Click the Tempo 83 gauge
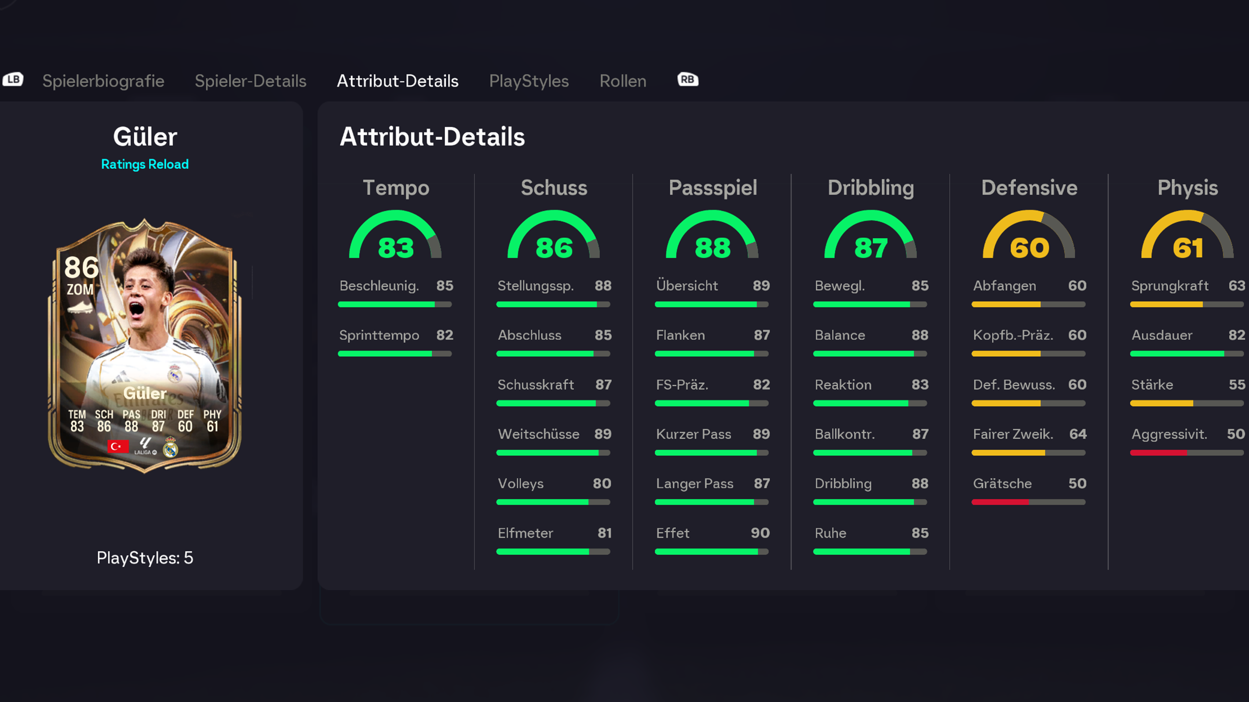This screenshot has width=1249, height=702. tap(395, 236)
